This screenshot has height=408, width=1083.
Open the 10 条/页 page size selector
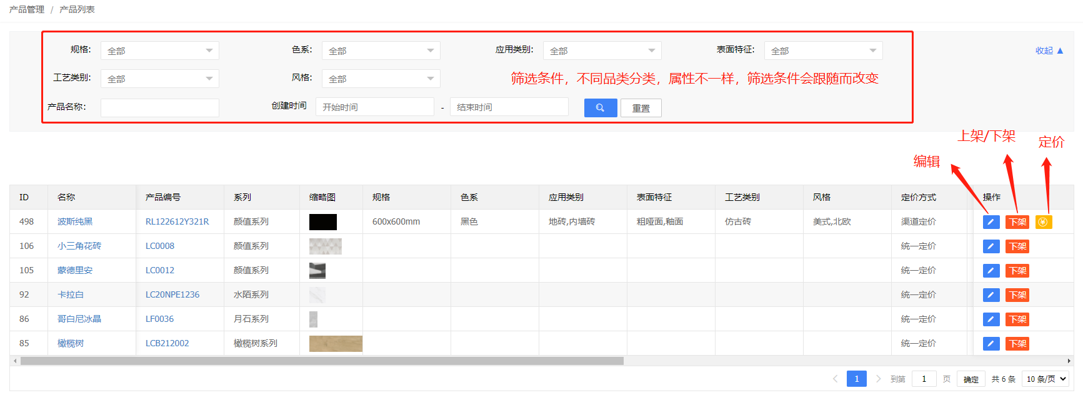tap(1046, 379)
